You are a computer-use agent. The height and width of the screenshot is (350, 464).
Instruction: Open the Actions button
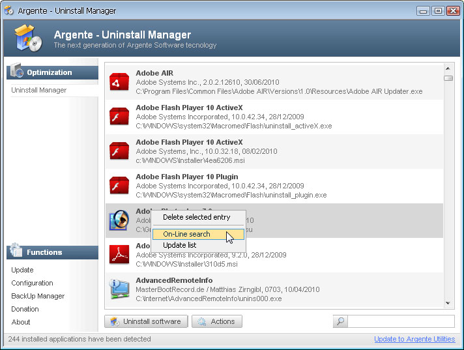(217, 321)
